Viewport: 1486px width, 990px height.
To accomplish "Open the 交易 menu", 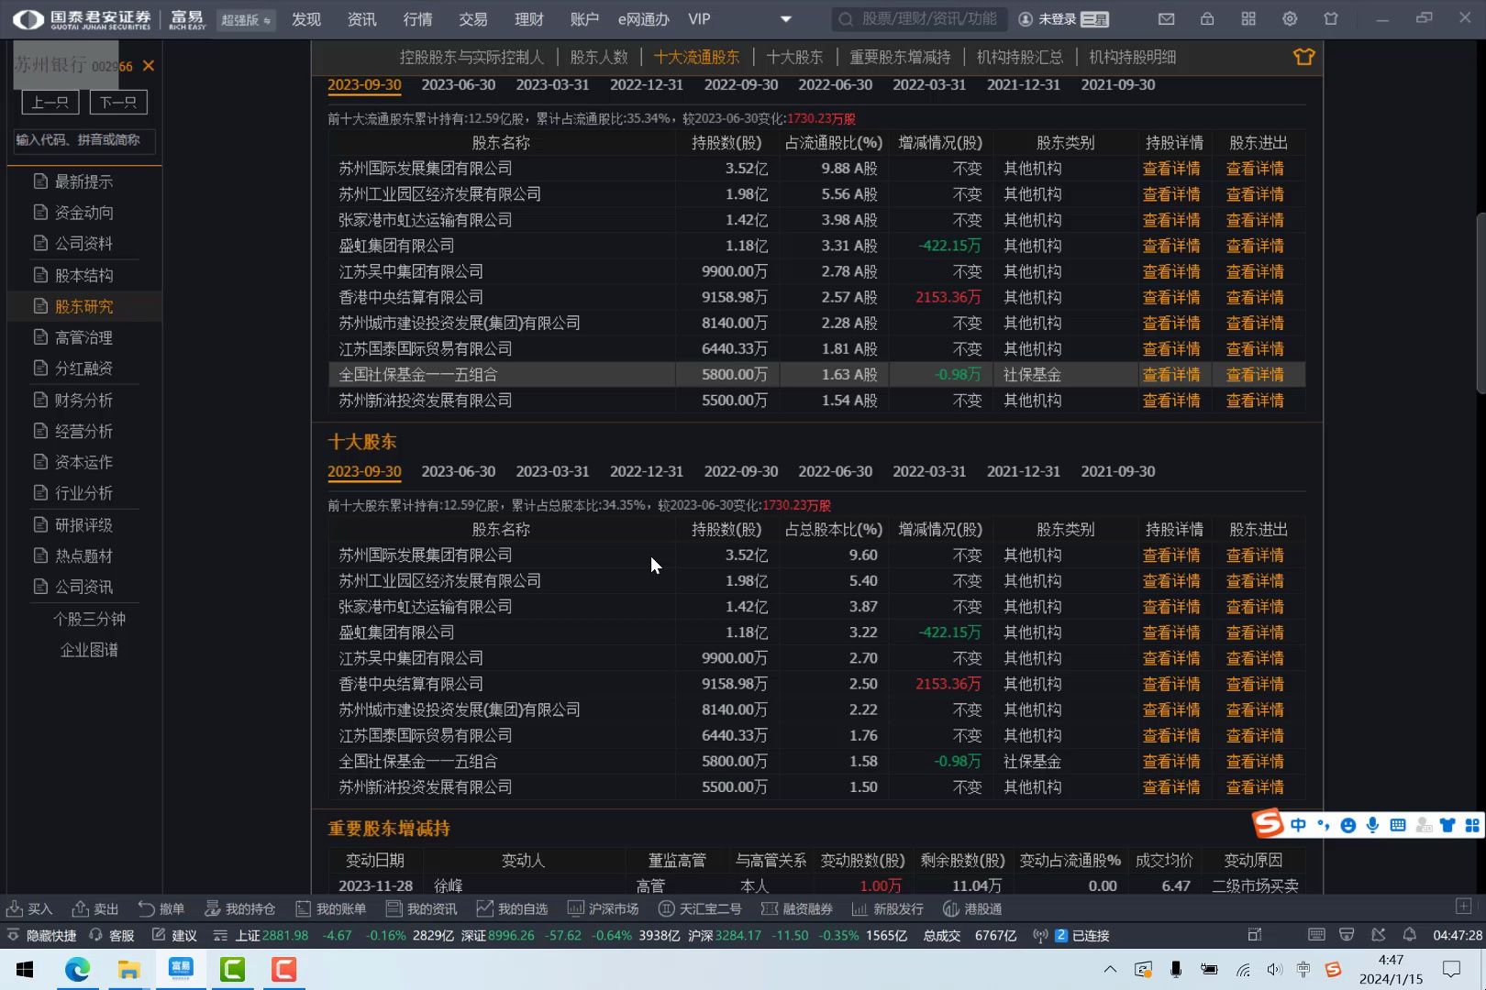I will pyautogui.click(x=473, y=19).
